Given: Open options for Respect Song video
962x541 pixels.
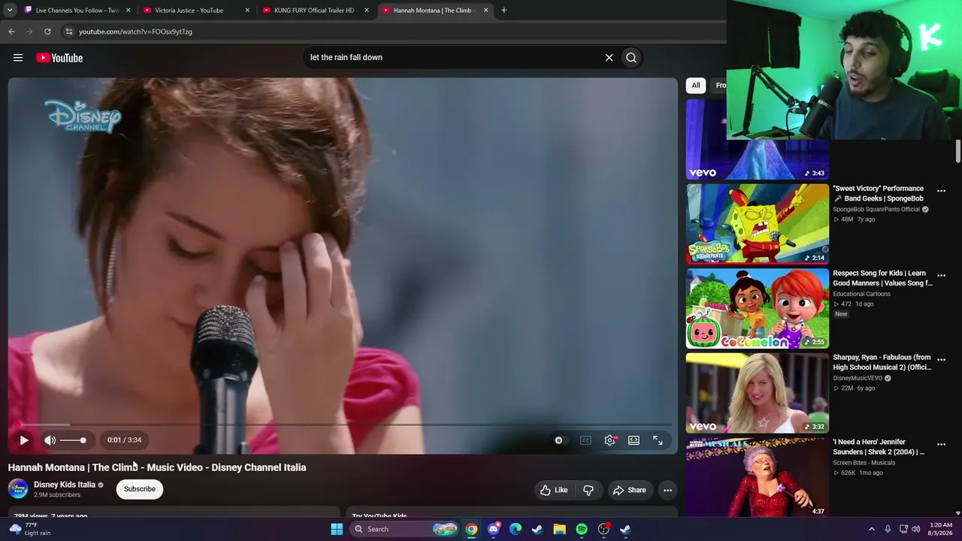Looking at the screenshot, I should pyautogui.click(x=941, y=276).
